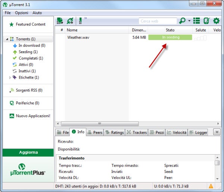Click the horizontal scrollbar right arrow

coord(218,124)
